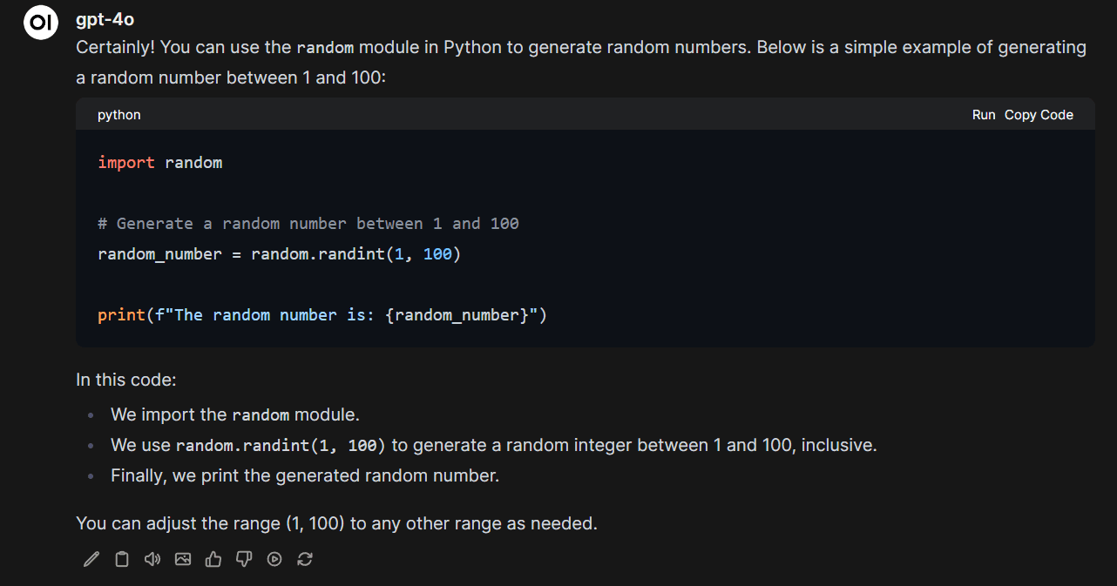Image resolution: width=1117 pixels, height=586 pixels.
Task: Give the response a thumbs down
Action: [244, 559]
